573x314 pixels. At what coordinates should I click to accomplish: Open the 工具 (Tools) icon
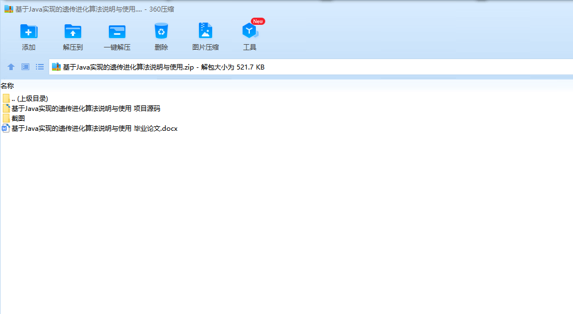pos(250,31)
